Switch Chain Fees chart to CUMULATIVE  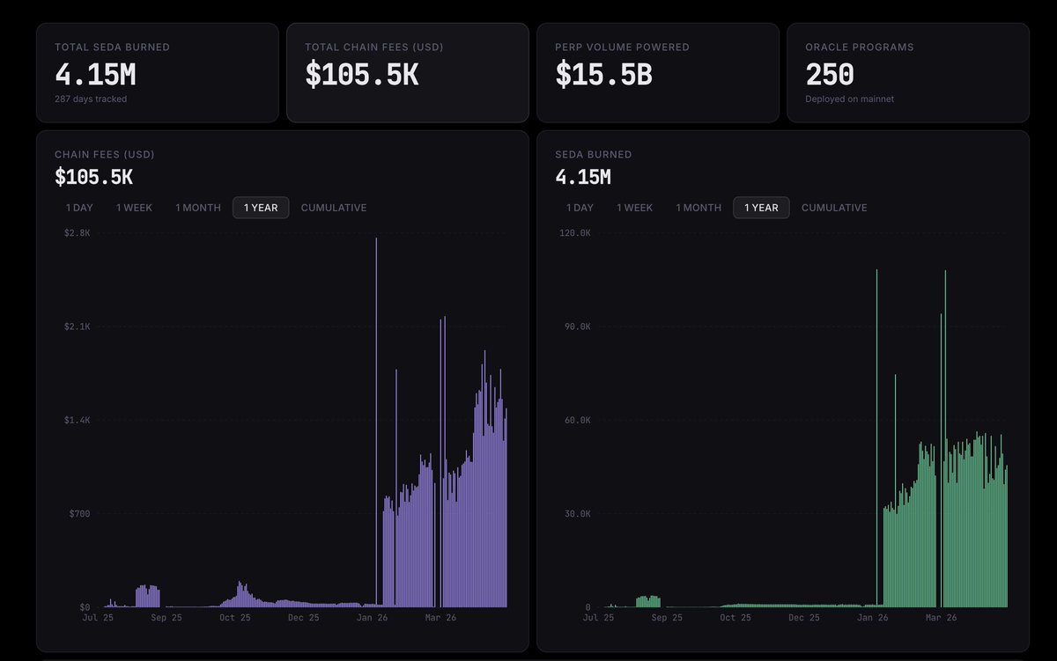point(334,208)
